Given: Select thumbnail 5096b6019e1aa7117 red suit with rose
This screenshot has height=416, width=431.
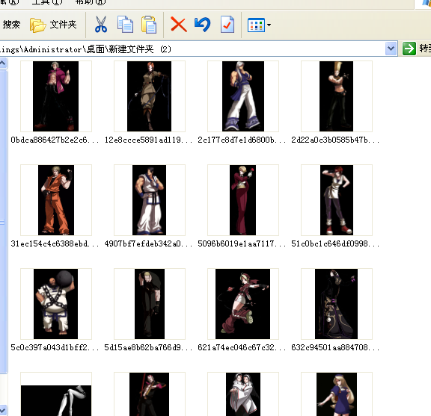Looking at the screenshot, I should tap(243, 200).
